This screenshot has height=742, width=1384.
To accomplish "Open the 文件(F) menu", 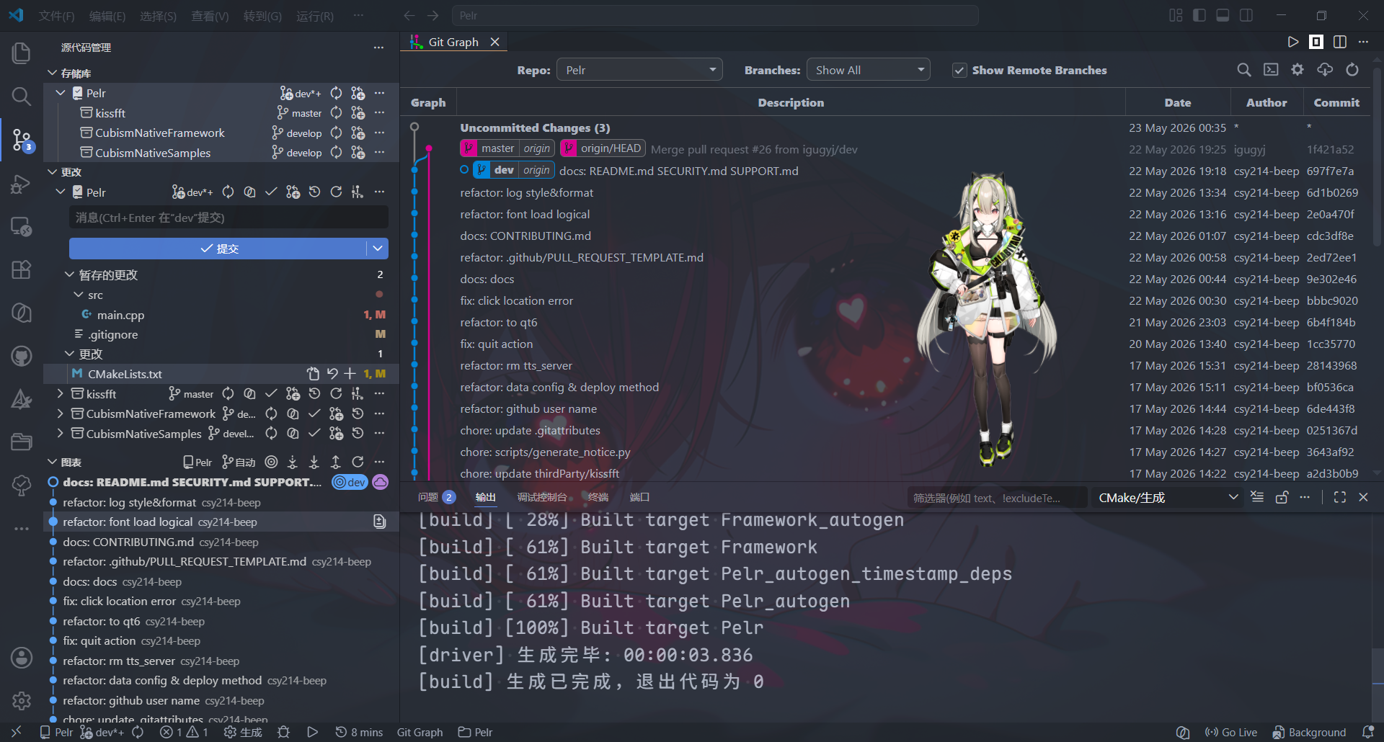I will (56, 16).
